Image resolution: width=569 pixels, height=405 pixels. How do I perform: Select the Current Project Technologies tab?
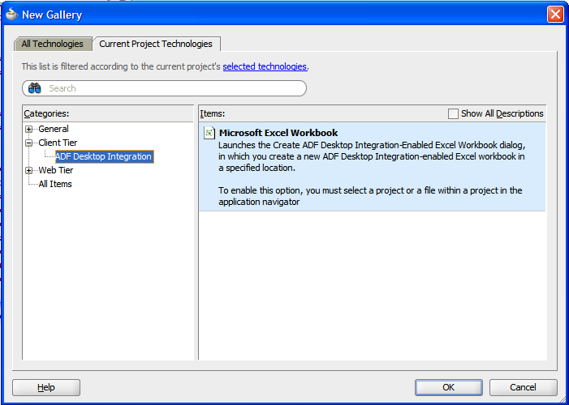[x=156, y=44]
